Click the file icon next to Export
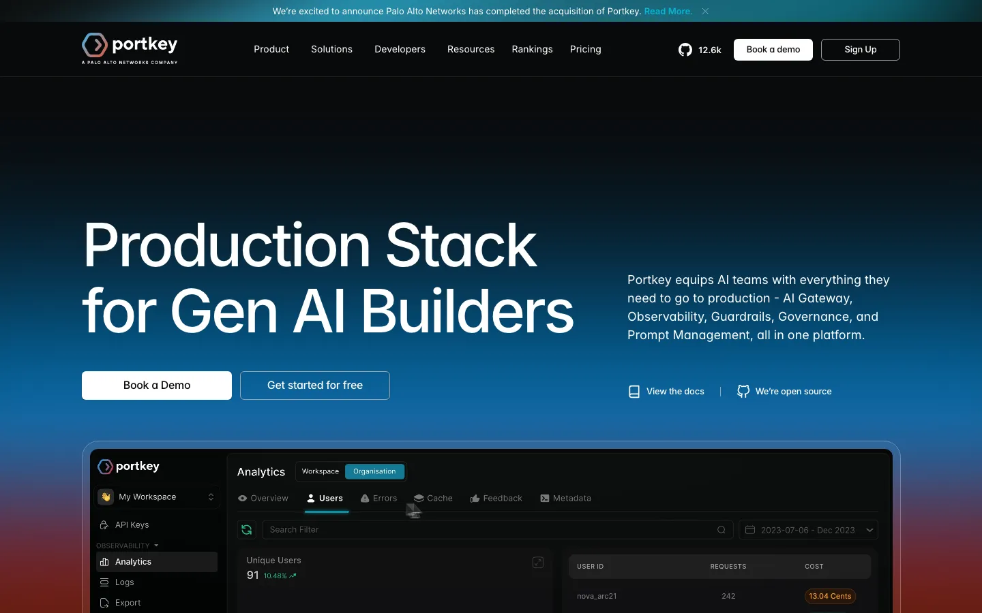This screenshot has width=982, height=613. (x=104, y=603)
